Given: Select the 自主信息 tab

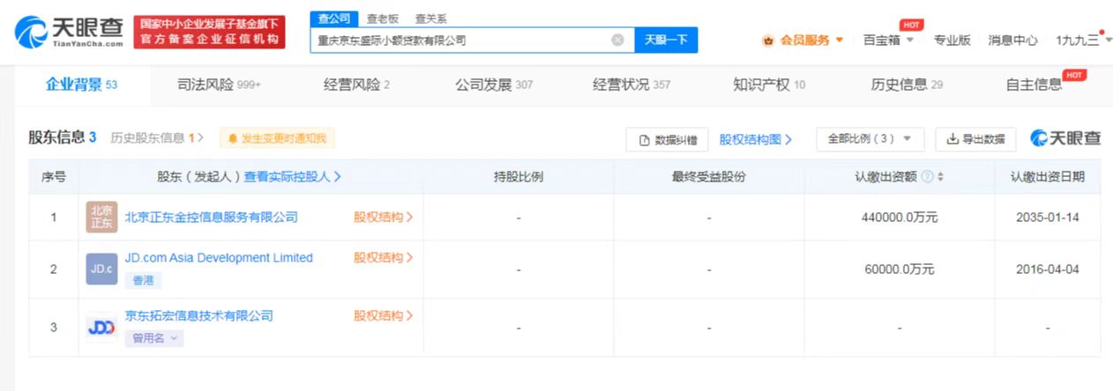Looking at the screenshot, I should coord(1034,85).
